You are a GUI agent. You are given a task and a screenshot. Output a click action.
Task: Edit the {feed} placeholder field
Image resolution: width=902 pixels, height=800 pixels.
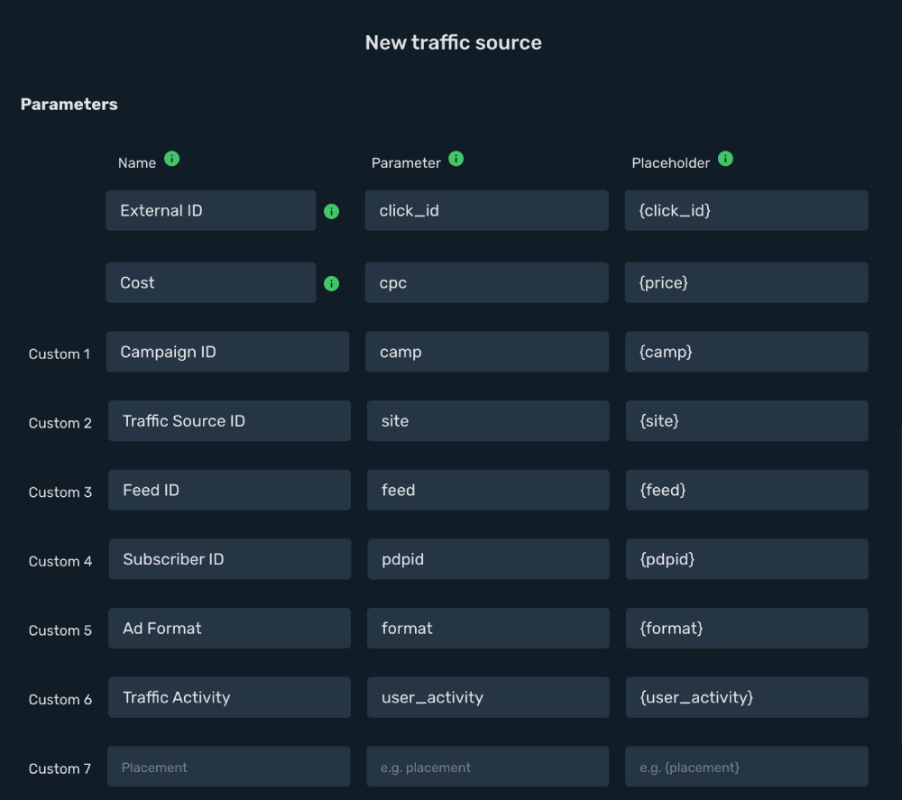pyautogui.click(x=747, y=490)
